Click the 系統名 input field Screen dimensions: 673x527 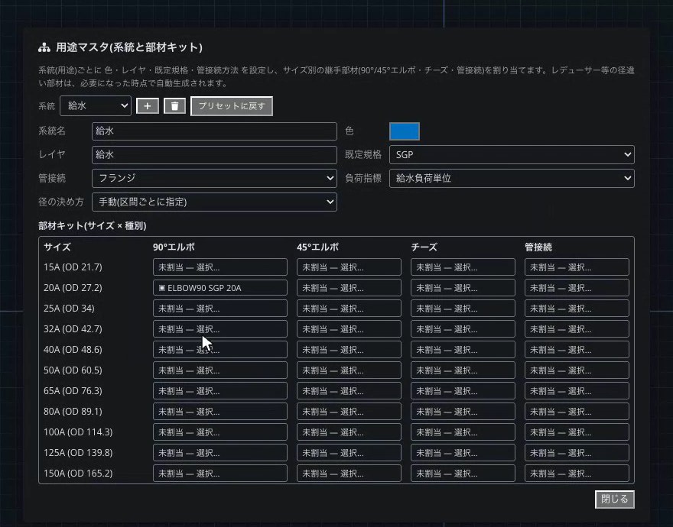(214, 131)
